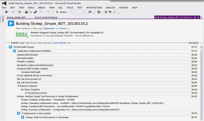Open the empty solution configurations combo box

coord(78,12)
